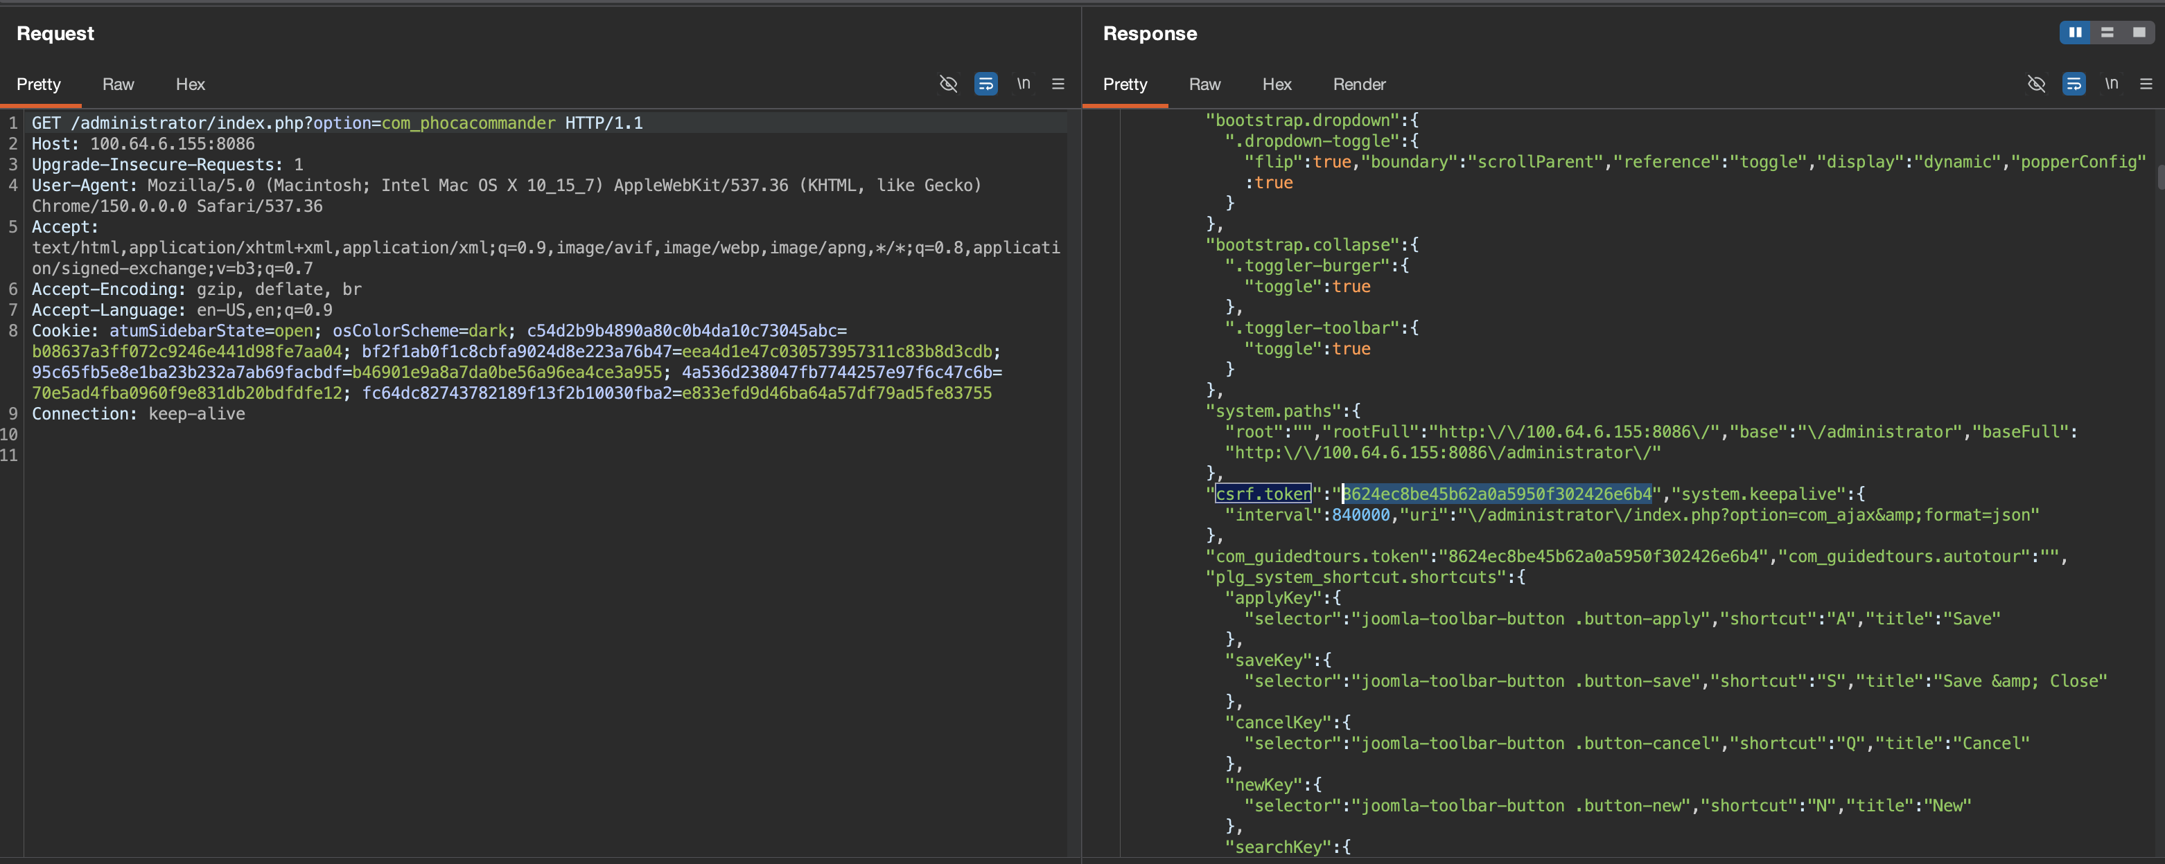The width and height of the screenshot is (2165, 864).
Task: Click inside empty request editor line 11
Action: [546, 455]
